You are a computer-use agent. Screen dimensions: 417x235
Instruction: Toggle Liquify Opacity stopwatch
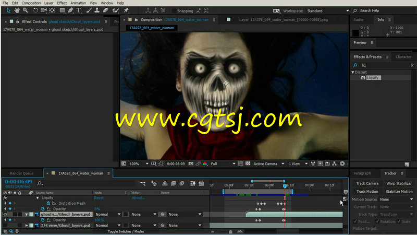click(43, 209)
